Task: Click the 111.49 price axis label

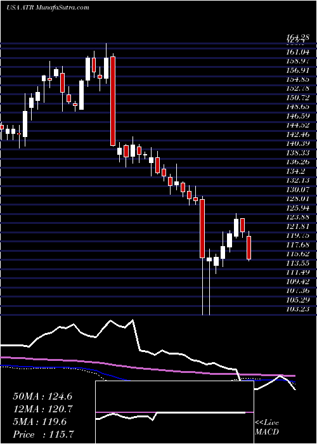Action: click(298, 272)
